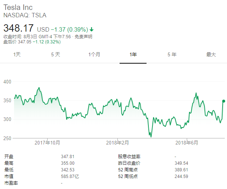Click the 244.59 52-week low value
Screen dimensions: 227x189
coord(181,176)
